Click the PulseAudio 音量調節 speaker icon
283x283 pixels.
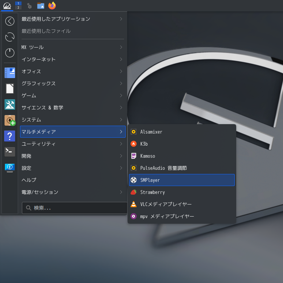[134, 168]
